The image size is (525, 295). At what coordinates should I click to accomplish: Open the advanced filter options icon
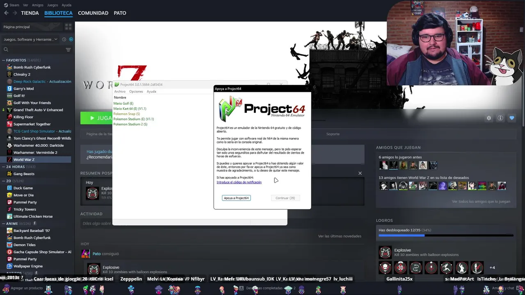click(x=68, y=50)
